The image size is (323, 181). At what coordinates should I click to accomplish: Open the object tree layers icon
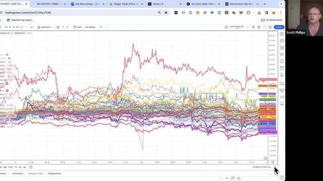282,54
